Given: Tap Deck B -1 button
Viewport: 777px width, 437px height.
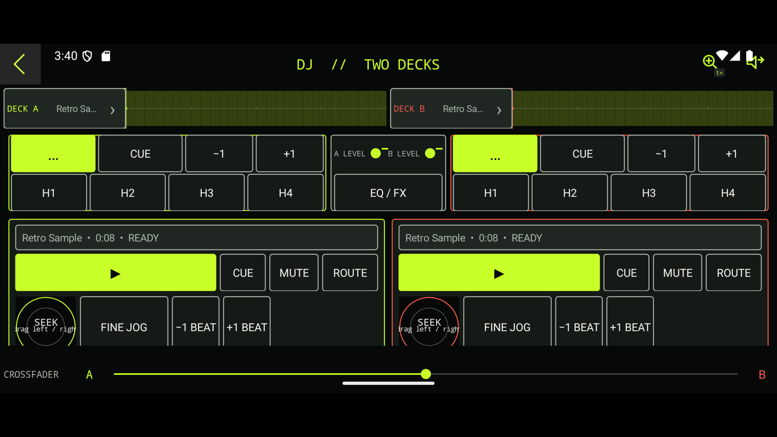Looking at the screenshot, I should tap(661, 154).
